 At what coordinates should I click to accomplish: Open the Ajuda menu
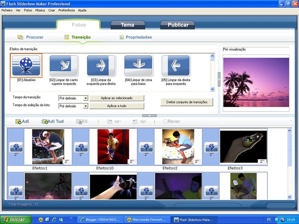(82, 10)
